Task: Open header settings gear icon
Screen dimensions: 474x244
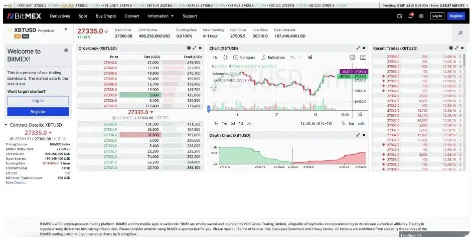Action: (x=421, y=16)
